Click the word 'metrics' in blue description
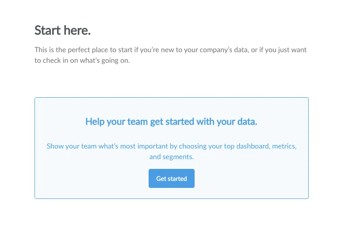345x229 pixels. pyautogui.click(x=284, y=146)
